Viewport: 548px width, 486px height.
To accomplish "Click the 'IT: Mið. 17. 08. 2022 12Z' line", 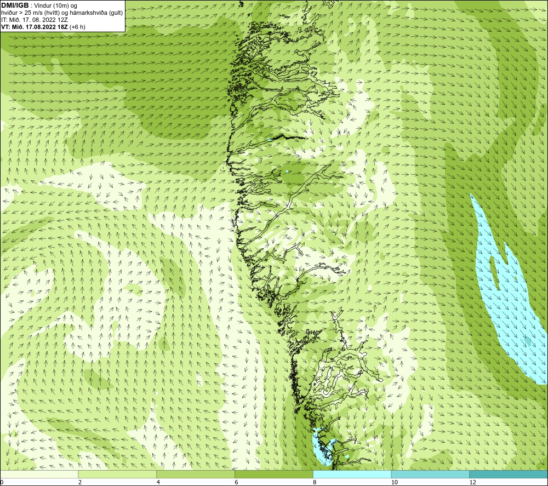I will (x=34, y=20).
